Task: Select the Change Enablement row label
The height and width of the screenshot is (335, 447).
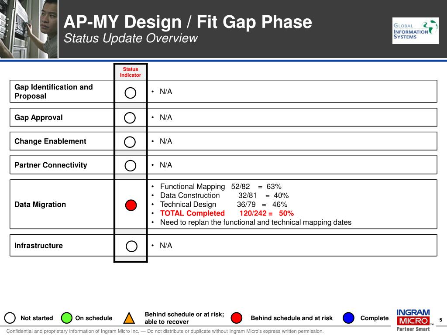Action: (50, 141)
